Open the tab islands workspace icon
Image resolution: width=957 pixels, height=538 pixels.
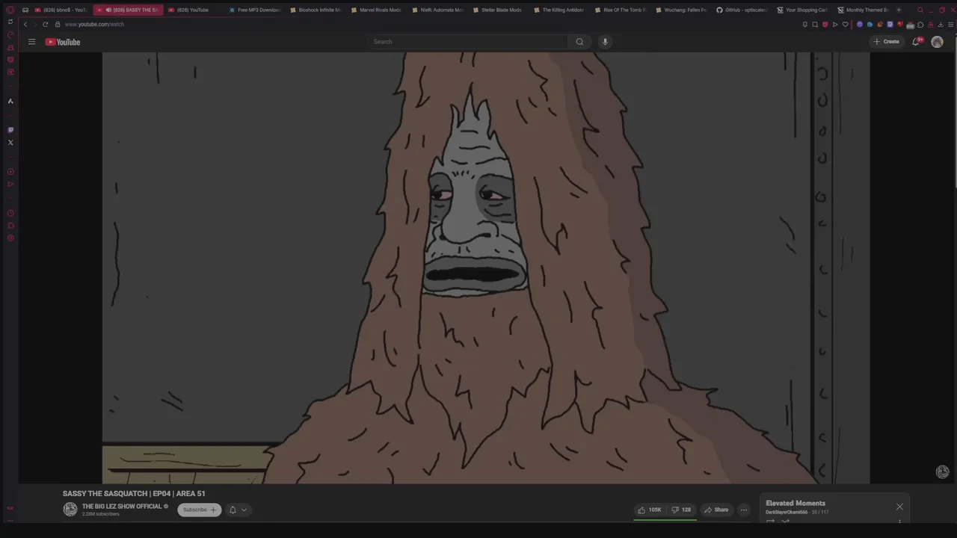coord(25,10)
